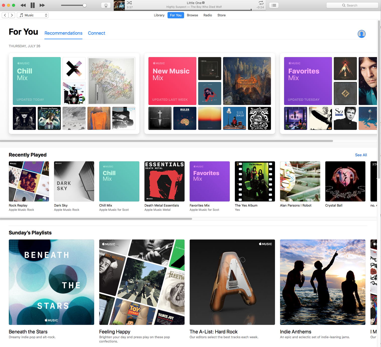
Task: Open the Feeling Happy playlist artwork
Action: point(142,282)
